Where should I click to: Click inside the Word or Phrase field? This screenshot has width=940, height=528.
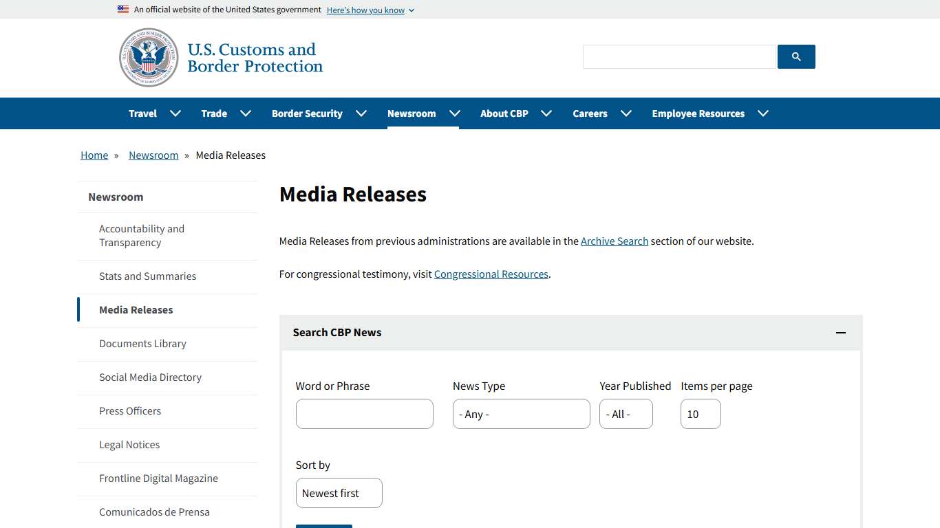pyautogui.click(x=364, y=414)
